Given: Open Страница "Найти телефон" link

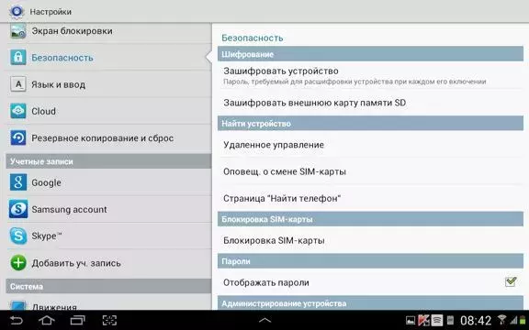Looking at the screenshot, I should coord(370,198).
